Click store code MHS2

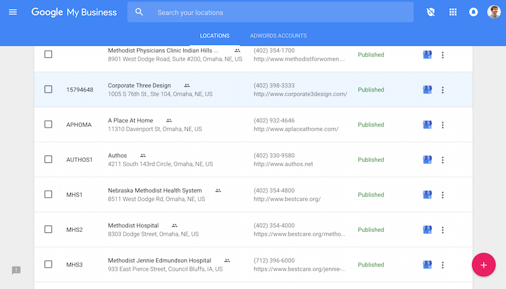(75, 230)
